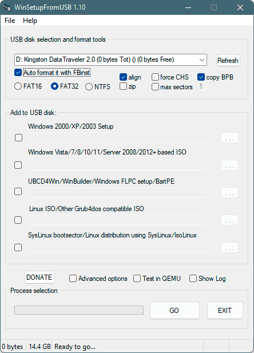Click the SysLinux bootsector path field
The width and height of the screenshot is (254, 353).
[117, 247]
